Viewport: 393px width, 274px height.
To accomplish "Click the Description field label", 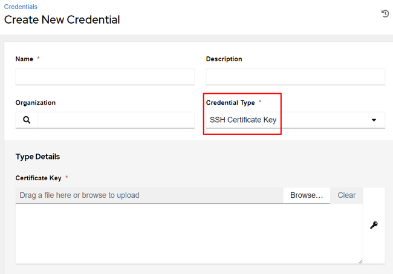I will click(x=224, y=59).
